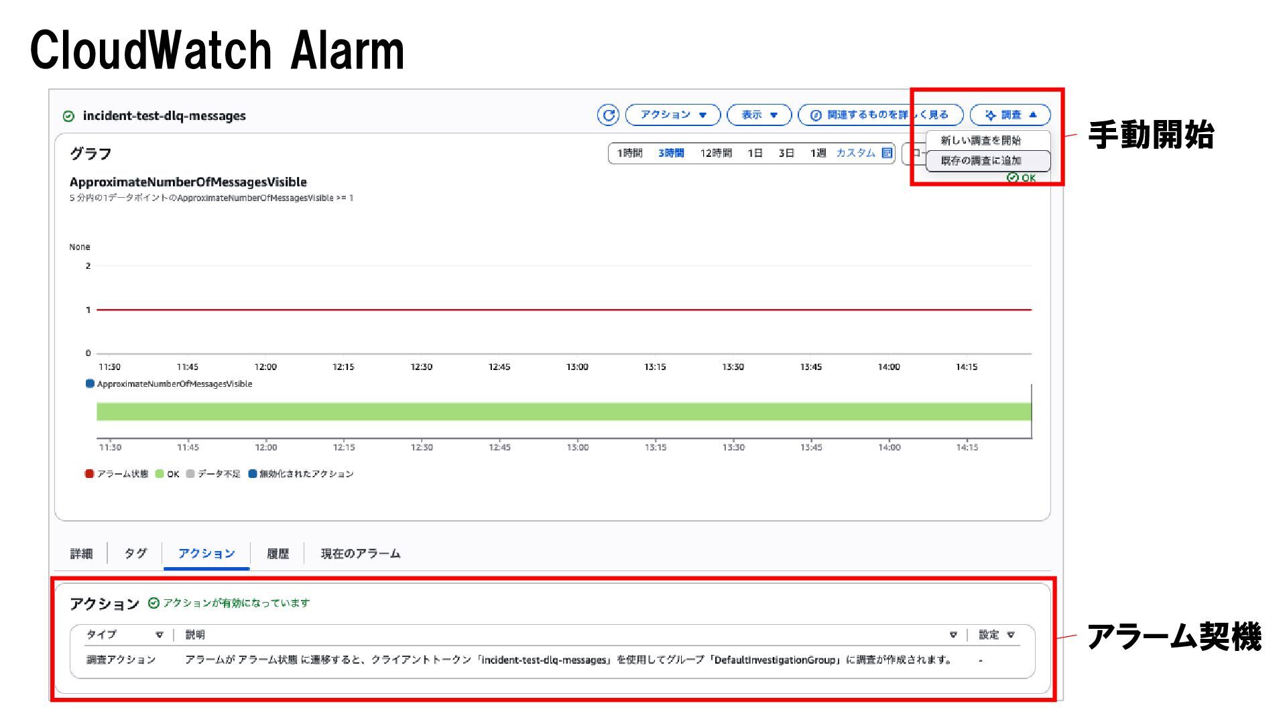Choose 既存の調査に追加 menu option

(x=981, y=161)
